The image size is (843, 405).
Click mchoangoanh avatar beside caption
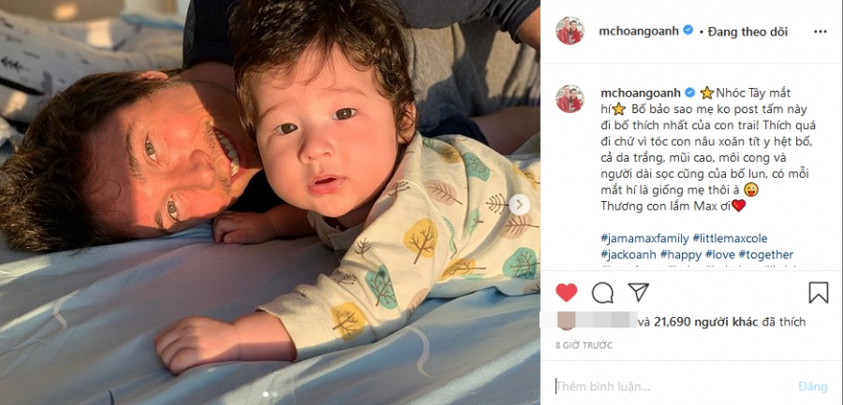click(569, 99)
